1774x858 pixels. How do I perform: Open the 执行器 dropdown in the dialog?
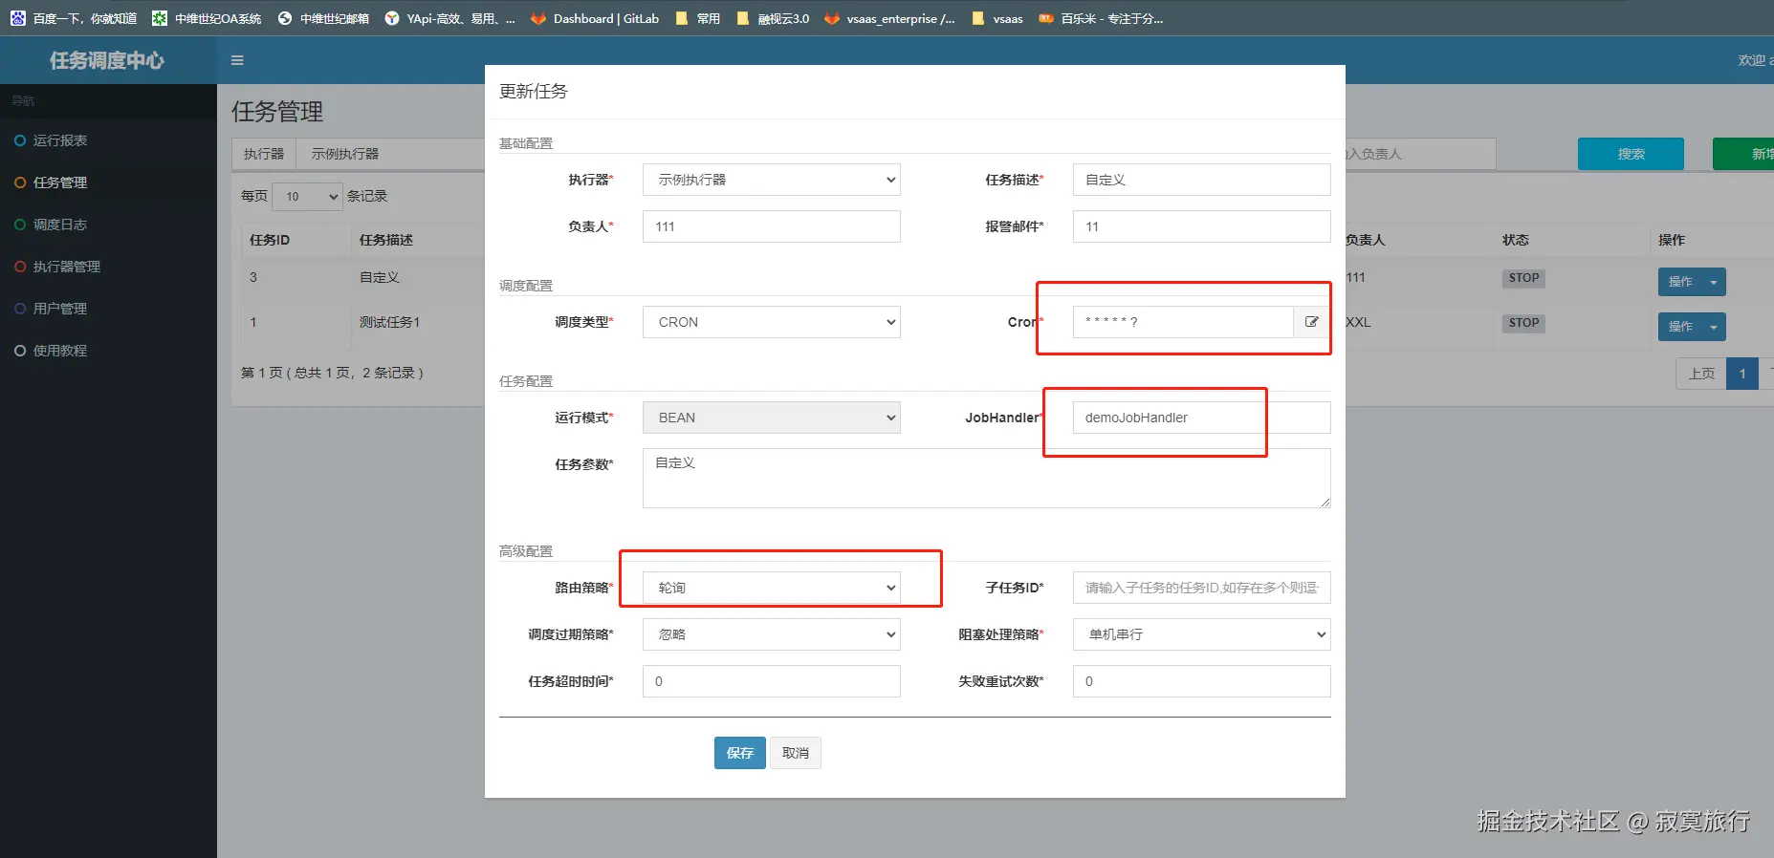[x=771, y=180]
